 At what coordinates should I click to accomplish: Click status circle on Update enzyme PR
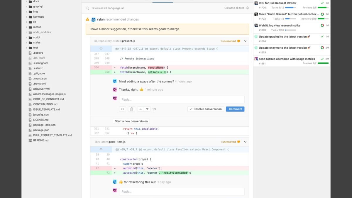[322, 48]
